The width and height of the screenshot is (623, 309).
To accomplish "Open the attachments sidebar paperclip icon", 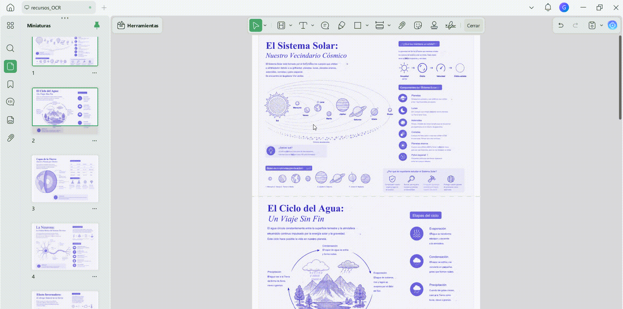I will (x=10, y=138).
